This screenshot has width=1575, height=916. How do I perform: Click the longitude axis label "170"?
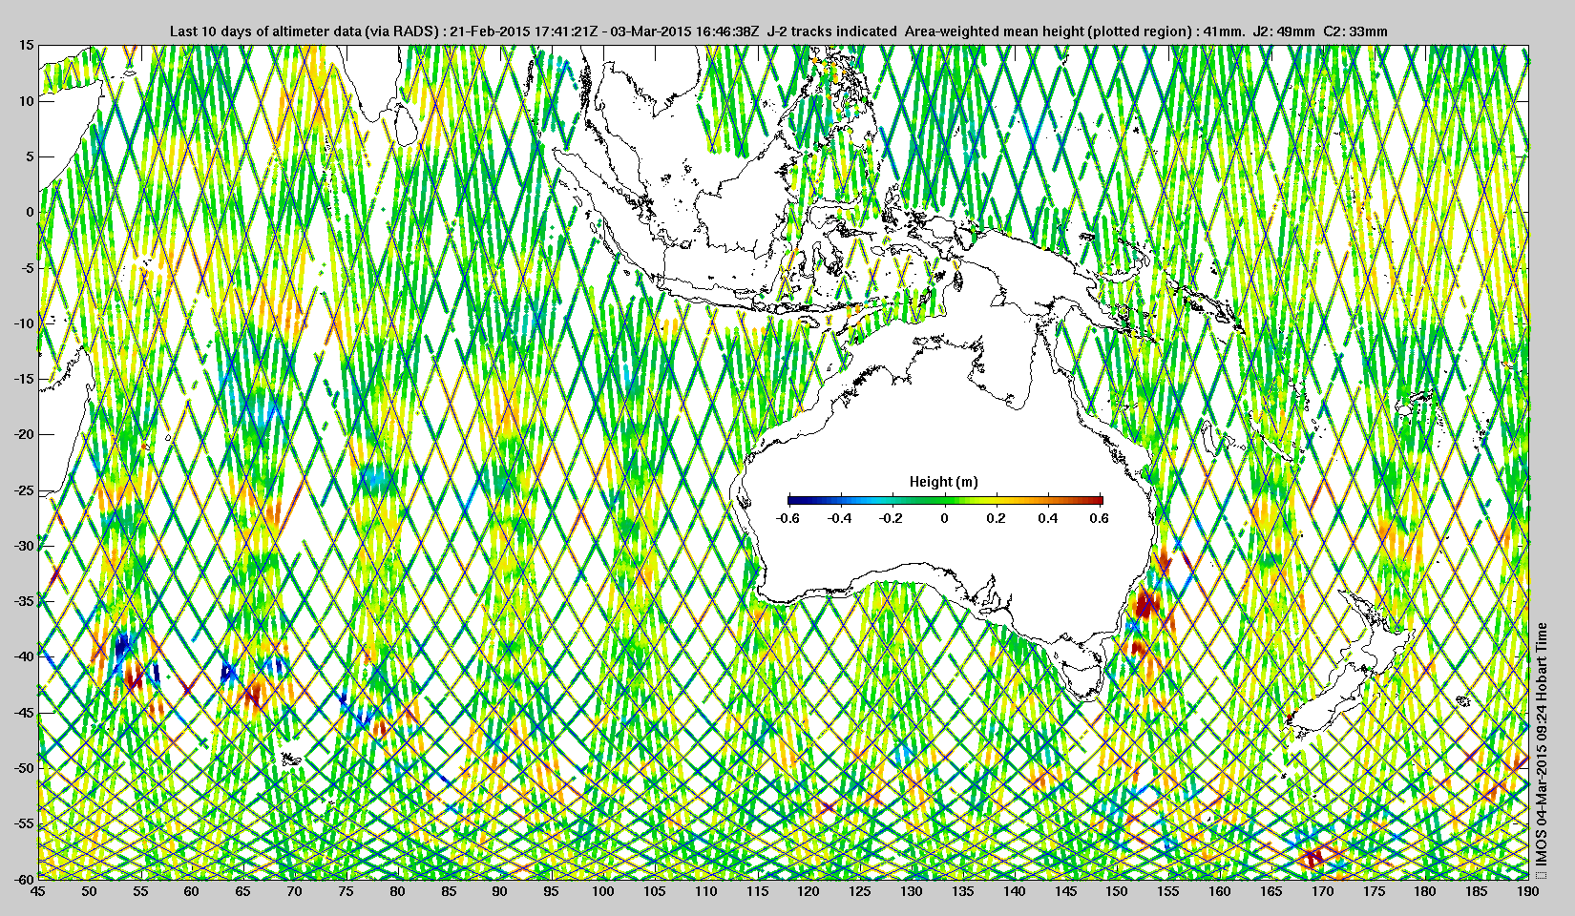pos(1322,891)
